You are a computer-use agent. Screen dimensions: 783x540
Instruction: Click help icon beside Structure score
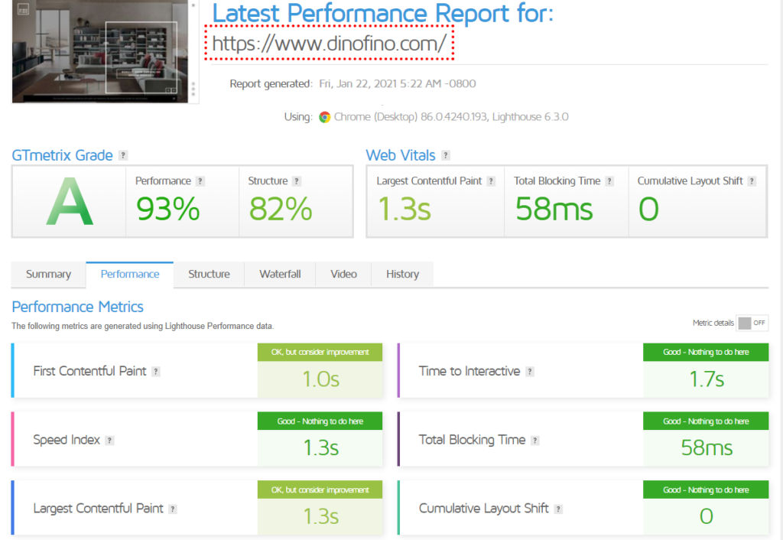click(297, 181)
